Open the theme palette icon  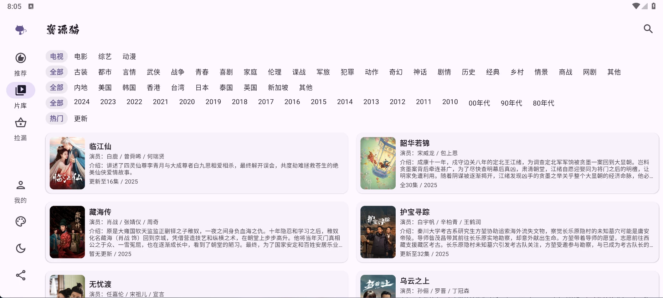point(21,221)
